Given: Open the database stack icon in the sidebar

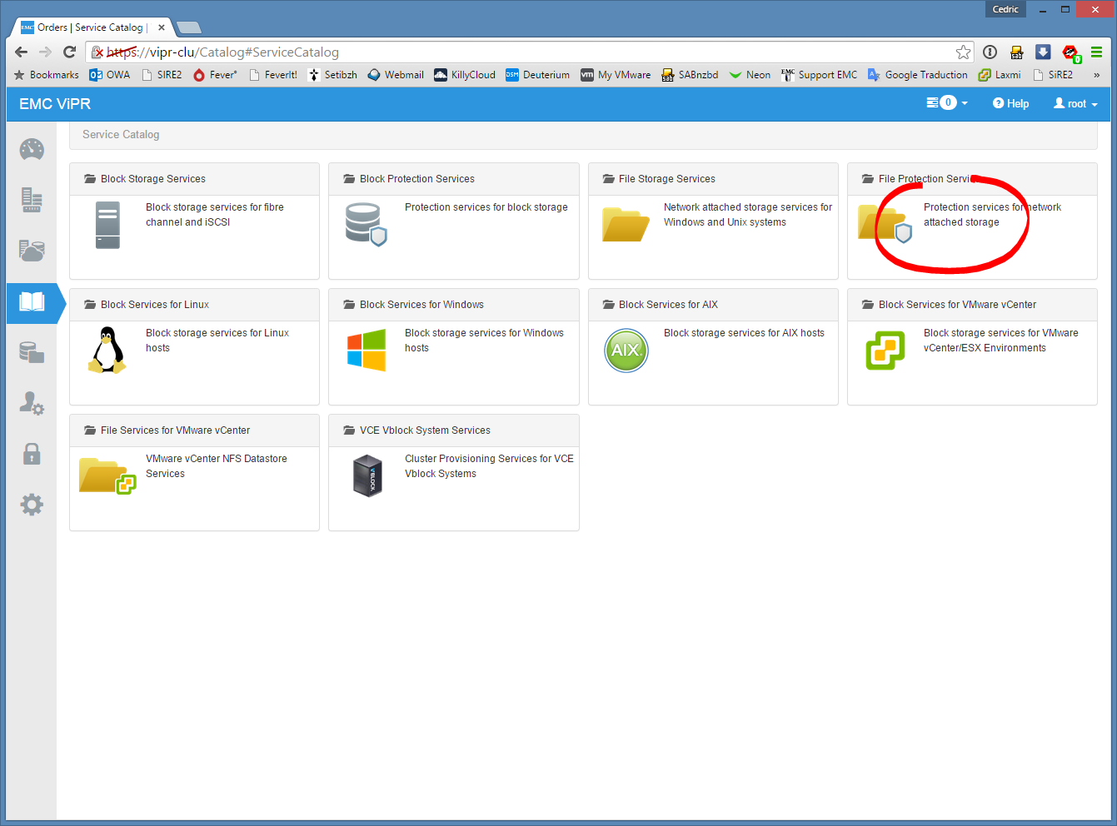Looking at the screenshot, I should click(x=32, y=352).
